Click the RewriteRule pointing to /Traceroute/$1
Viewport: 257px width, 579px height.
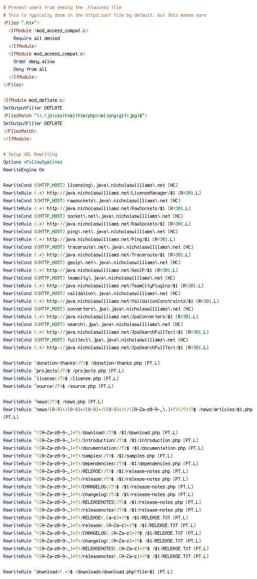[97, 255]
